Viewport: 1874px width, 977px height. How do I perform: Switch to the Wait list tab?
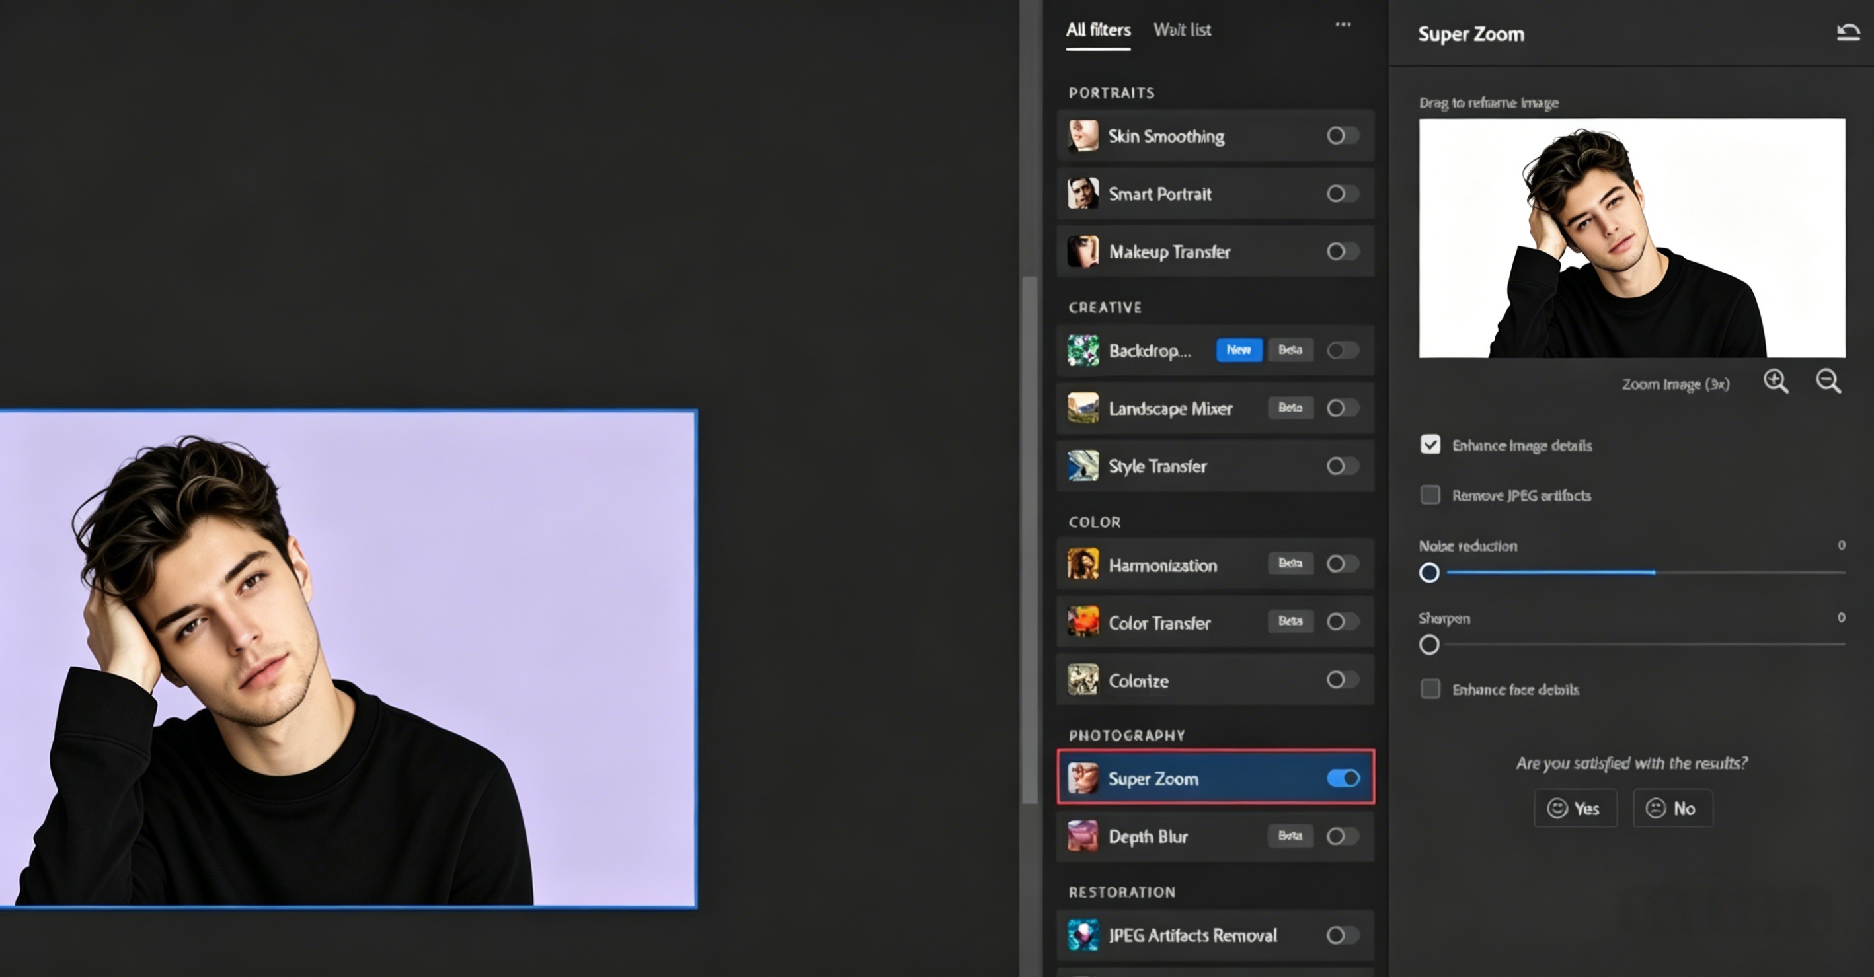click(x=1182, y=30)
